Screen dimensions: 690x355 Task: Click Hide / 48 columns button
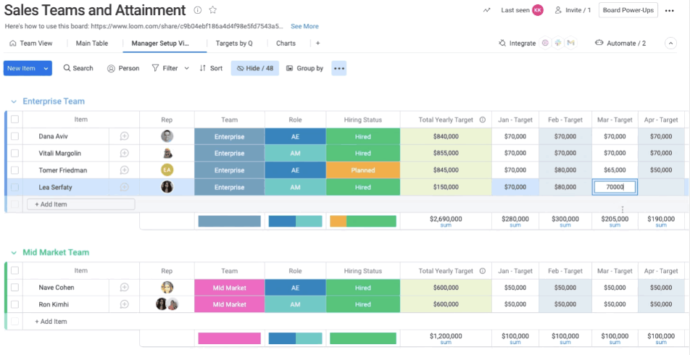click(255, 68)
